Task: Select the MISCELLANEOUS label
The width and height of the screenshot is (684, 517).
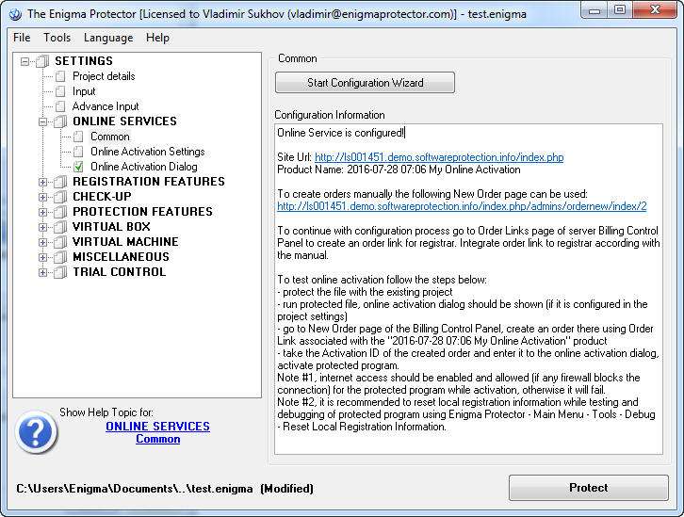Action: tap(121, 257)
